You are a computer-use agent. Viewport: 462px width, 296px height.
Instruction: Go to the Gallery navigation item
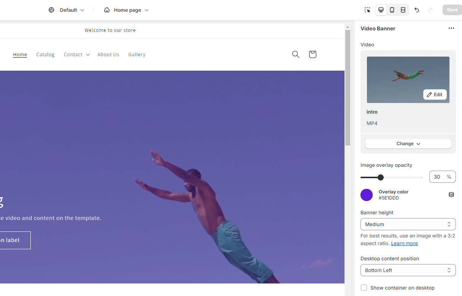click(x=137, y=54)
